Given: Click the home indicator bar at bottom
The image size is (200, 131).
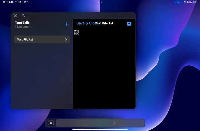Looking at the screenshot, I should coord(100,129).
